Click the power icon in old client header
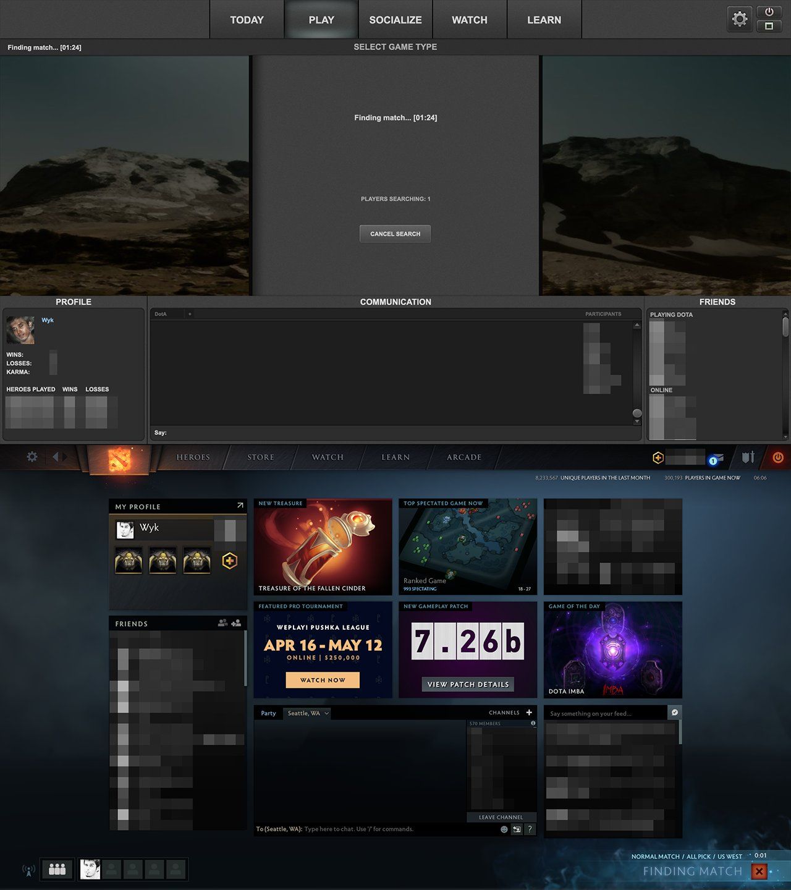Image resolution: width=791 pixels, height=890 pixels. 769,12
